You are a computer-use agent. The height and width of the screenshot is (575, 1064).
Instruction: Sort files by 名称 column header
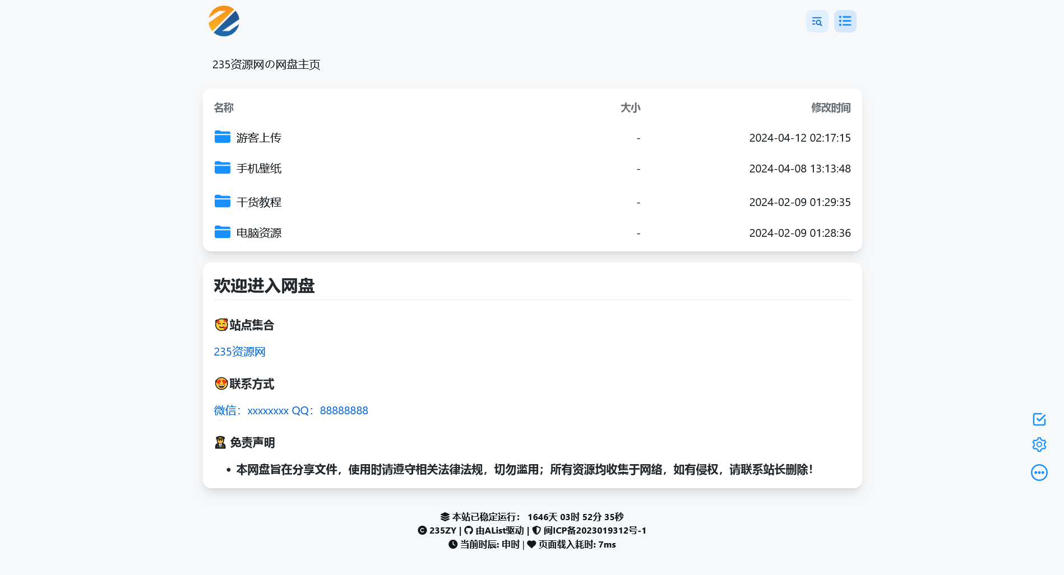click(x=224, y=107)
